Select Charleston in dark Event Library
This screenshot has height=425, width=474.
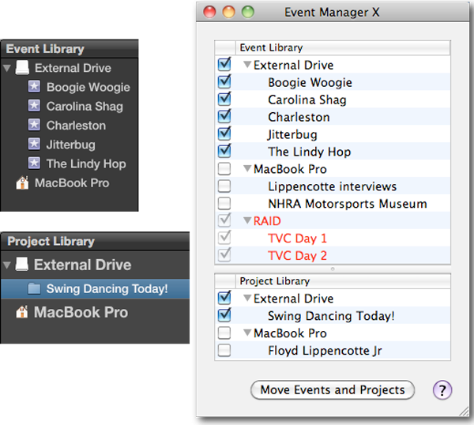76,126
